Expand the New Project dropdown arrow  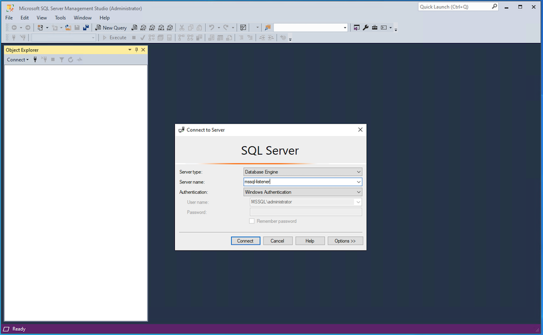[47, 28]
